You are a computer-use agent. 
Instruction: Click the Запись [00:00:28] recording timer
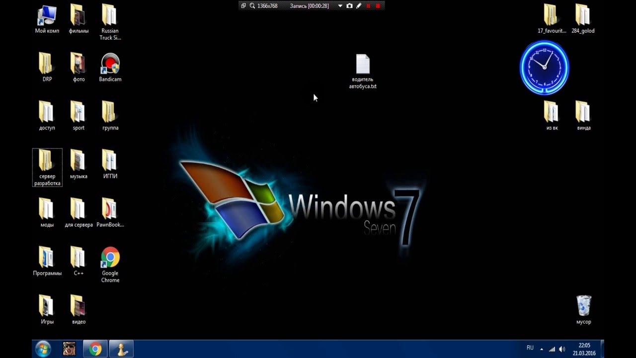(310, 6)
